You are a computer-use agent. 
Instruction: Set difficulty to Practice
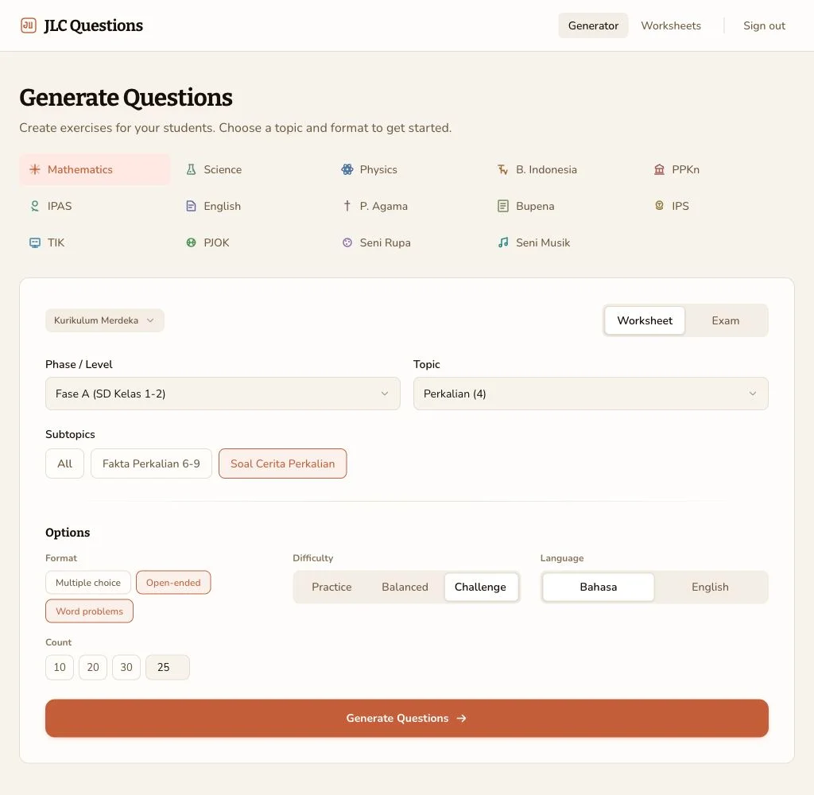331,587
